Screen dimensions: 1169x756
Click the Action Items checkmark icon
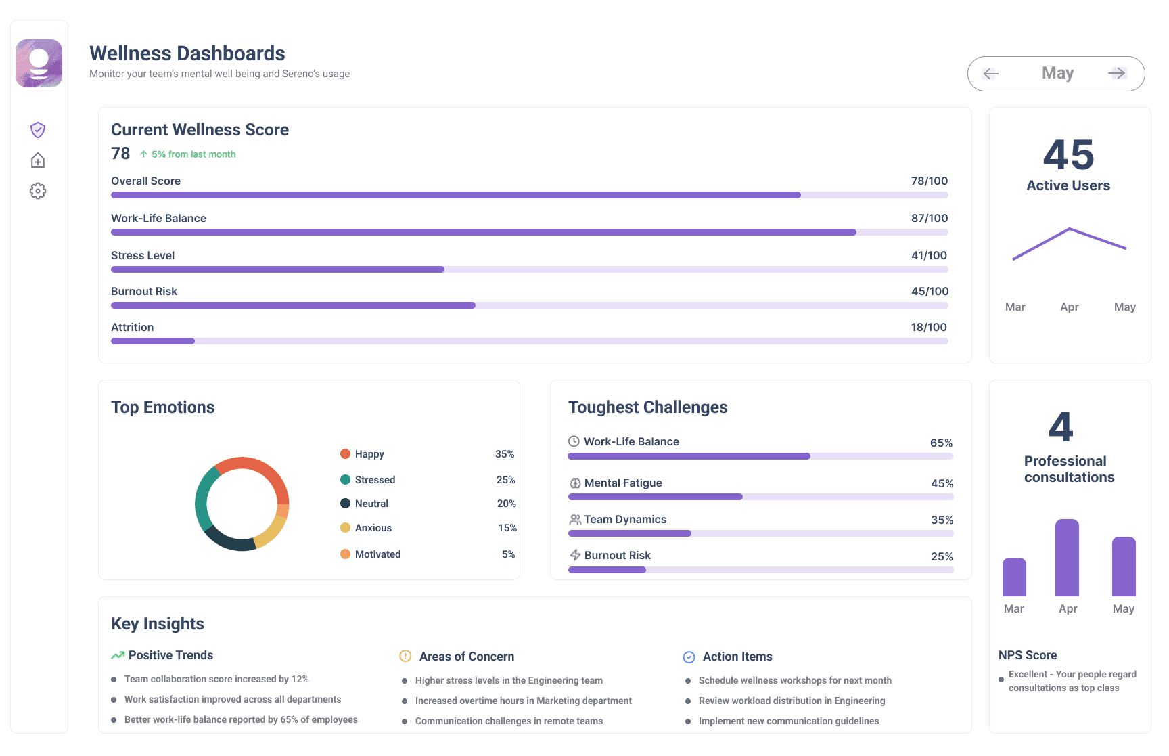pyautogui.click(x=689, y=657)
